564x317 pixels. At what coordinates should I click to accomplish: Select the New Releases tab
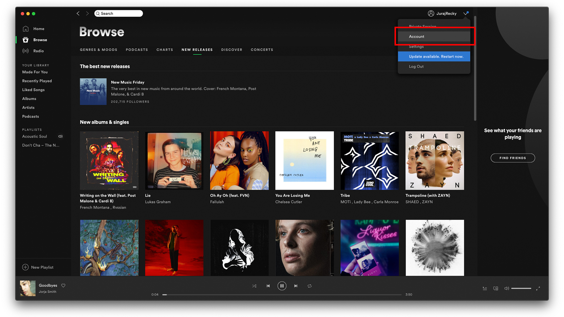click(x=197, y=50)
